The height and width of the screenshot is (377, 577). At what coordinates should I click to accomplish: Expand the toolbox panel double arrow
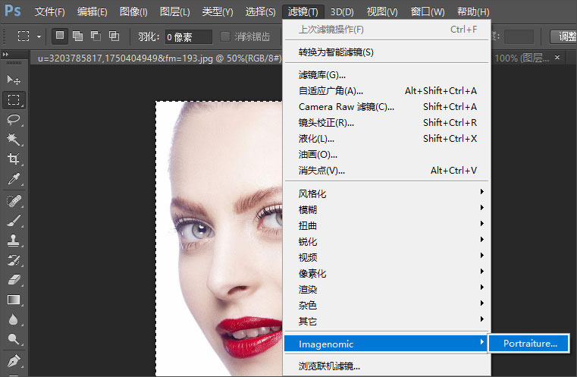coord(5,54)
